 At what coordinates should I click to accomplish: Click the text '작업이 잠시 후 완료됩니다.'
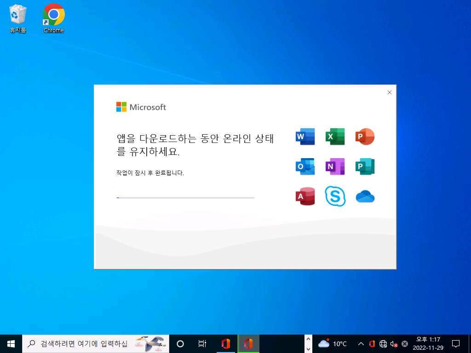(x=150, y=173)
